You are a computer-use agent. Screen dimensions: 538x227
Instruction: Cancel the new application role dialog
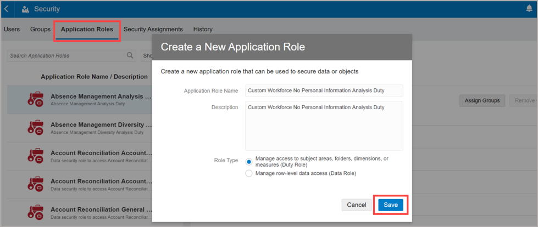(x=357, y=205)
